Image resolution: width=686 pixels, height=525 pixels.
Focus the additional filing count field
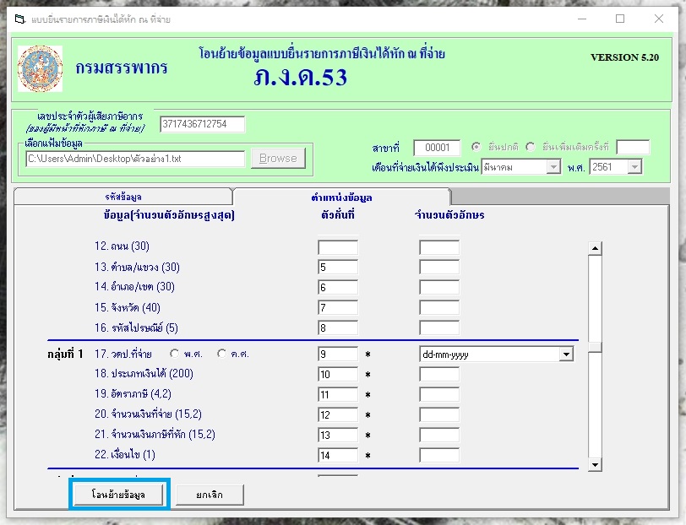[x=633, y=148]
